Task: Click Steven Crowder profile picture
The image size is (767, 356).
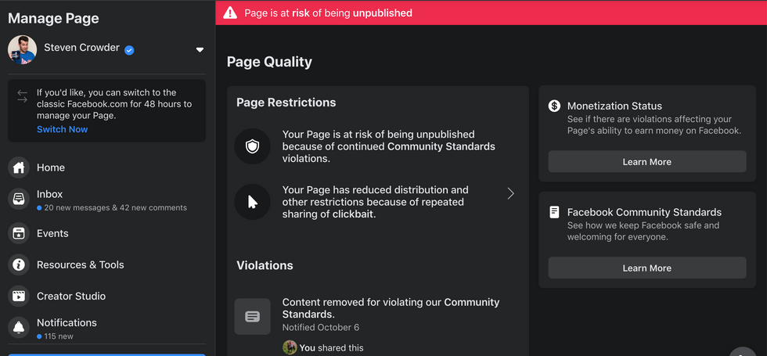Action: click(x=22, y=49)
